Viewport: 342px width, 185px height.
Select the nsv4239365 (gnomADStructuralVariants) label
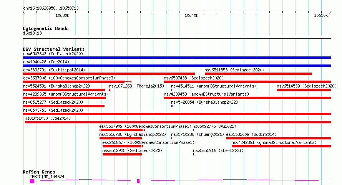tap(66, 94)
